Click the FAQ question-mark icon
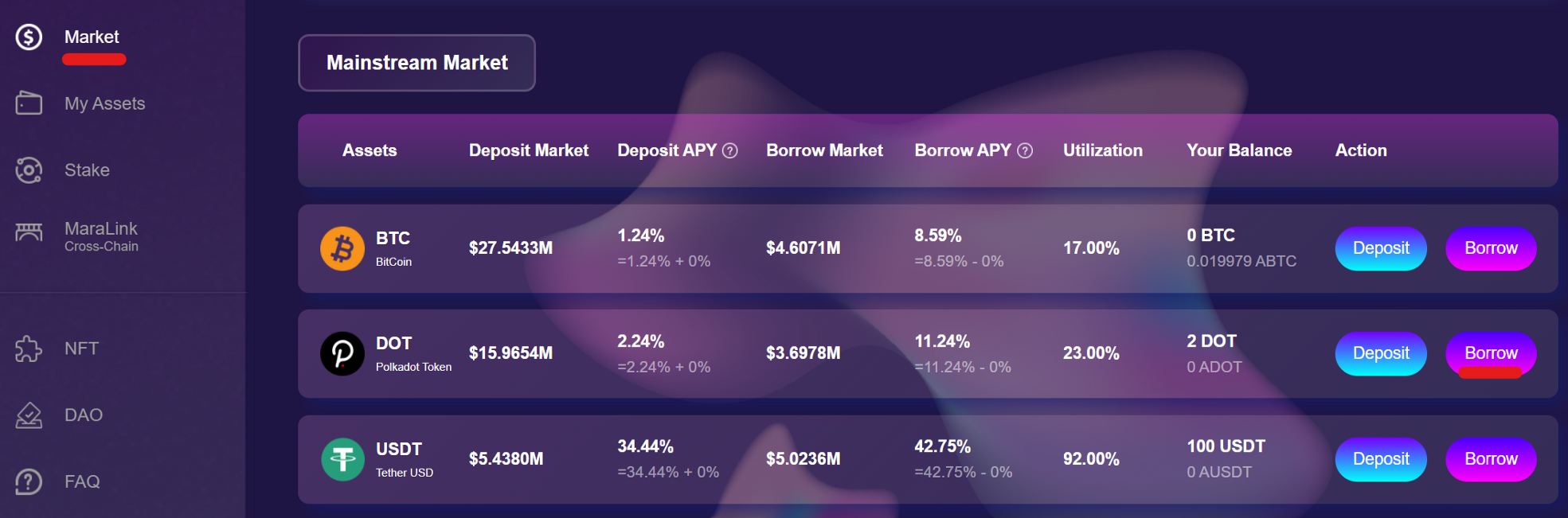Viewport: 1568px width, 518px height. point(29,481)
